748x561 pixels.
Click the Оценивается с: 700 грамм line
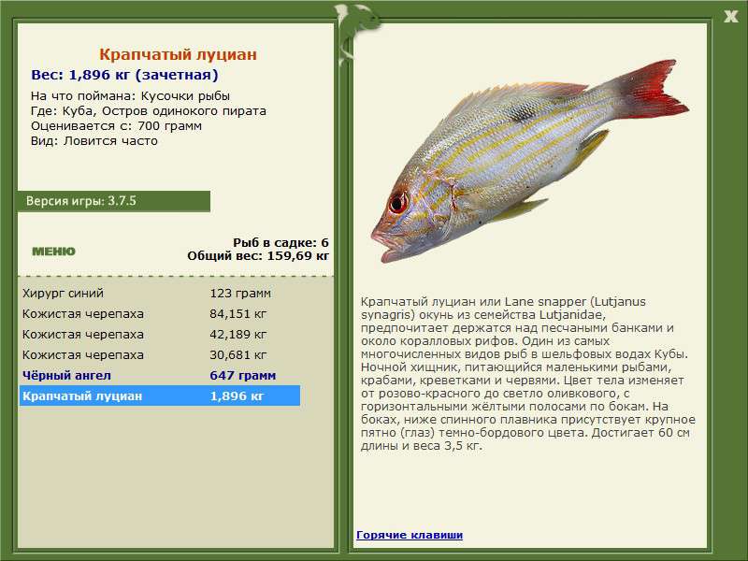[x=116, y=126]
